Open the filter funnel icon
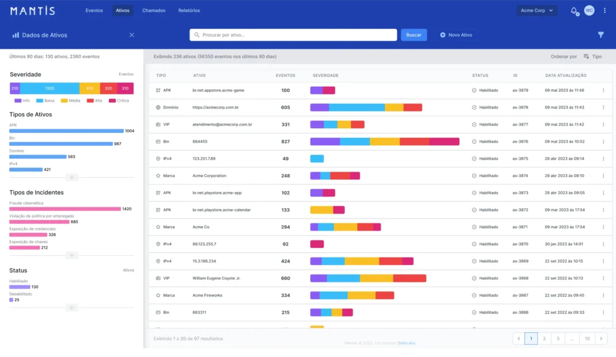 point(600,35)
